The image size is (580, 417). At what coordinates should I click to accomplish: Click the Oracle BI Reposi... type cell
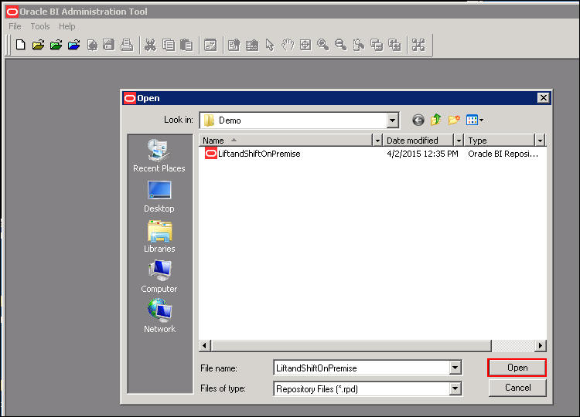(x=503, y=154)
